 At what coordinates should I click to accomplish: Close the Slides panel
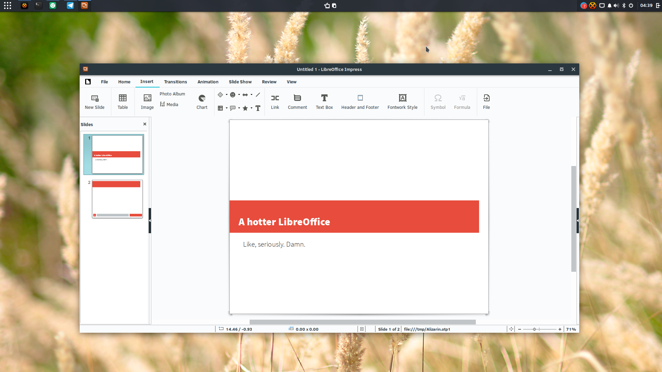[x=145, y=124]
